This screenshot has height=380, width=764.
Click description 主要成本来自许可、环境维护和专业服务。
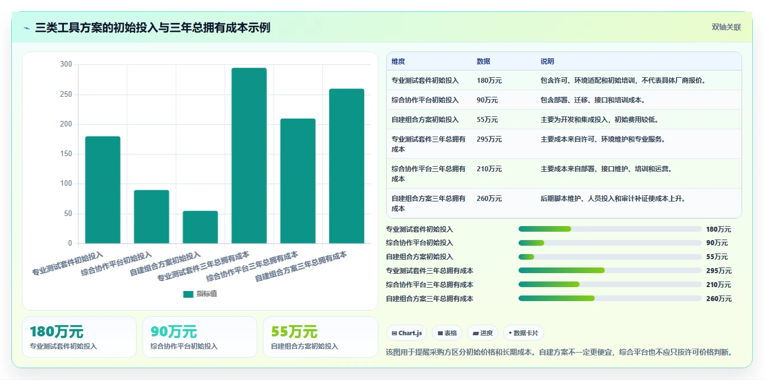click(x=604, y=139)
